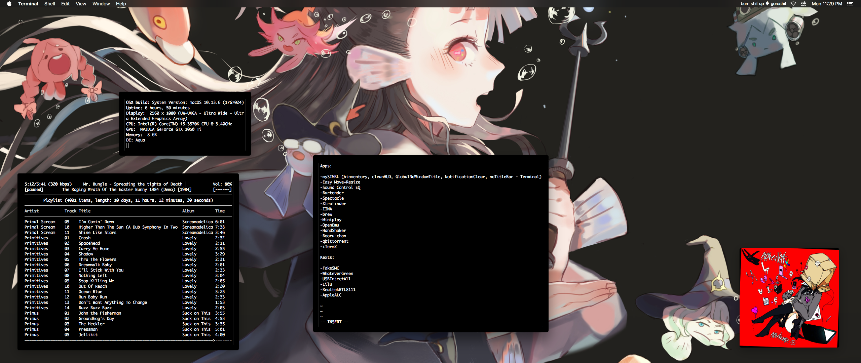Click the CPU line 'i5-3570K'
The width and height of the screenshot is (861, 363).
pos(179,124)
